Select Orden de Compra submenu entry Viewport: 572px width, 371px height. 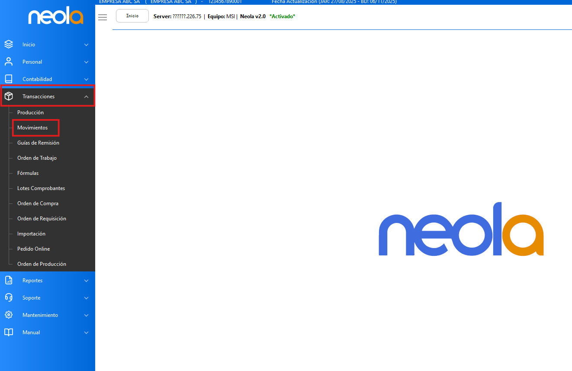(x=38, y=203)
